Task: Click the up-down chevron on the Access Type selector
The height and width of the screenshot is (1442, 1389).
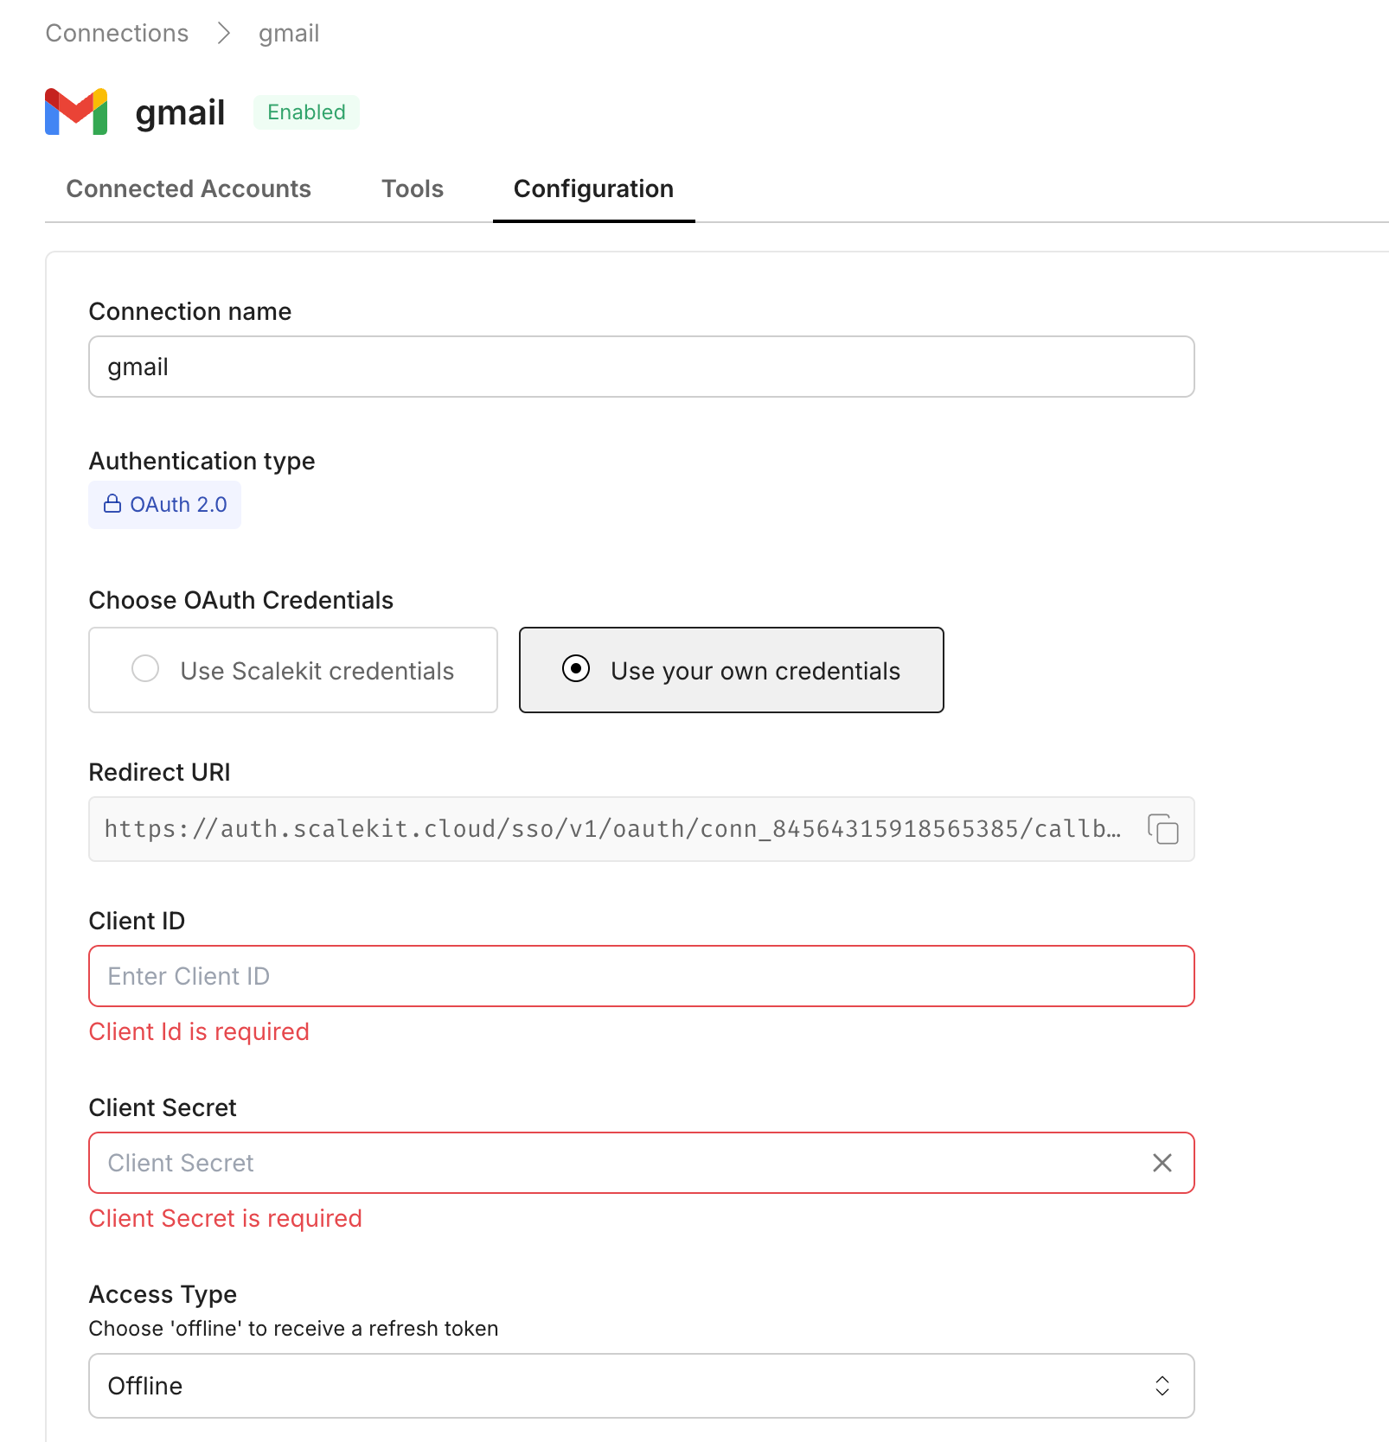Action: click(x=1163, y=1386)
